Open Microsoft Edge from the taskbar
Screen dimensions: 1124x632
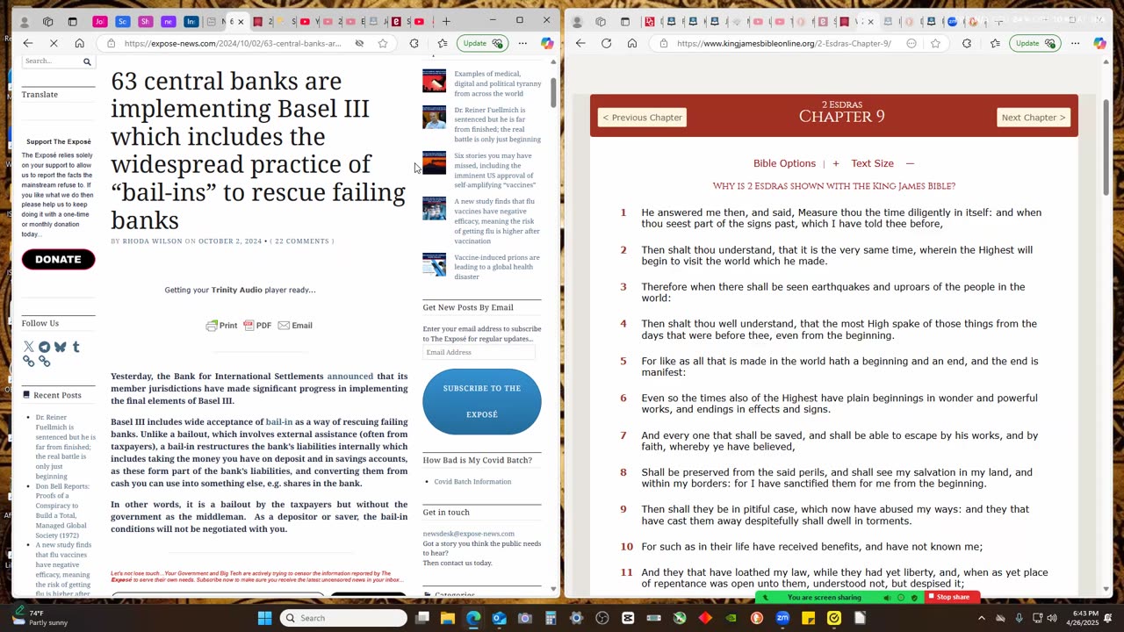tap(473, 618)
